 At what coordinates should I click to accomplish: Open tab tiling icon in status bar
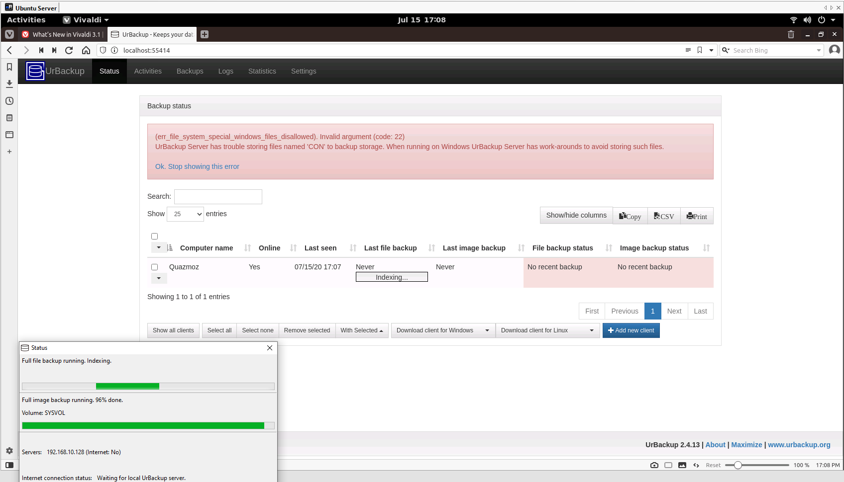point(668,465)
